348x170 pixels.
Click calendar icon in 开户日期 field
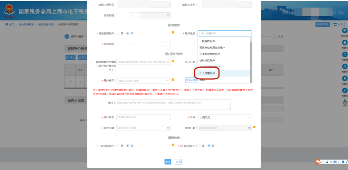(168, 128)
